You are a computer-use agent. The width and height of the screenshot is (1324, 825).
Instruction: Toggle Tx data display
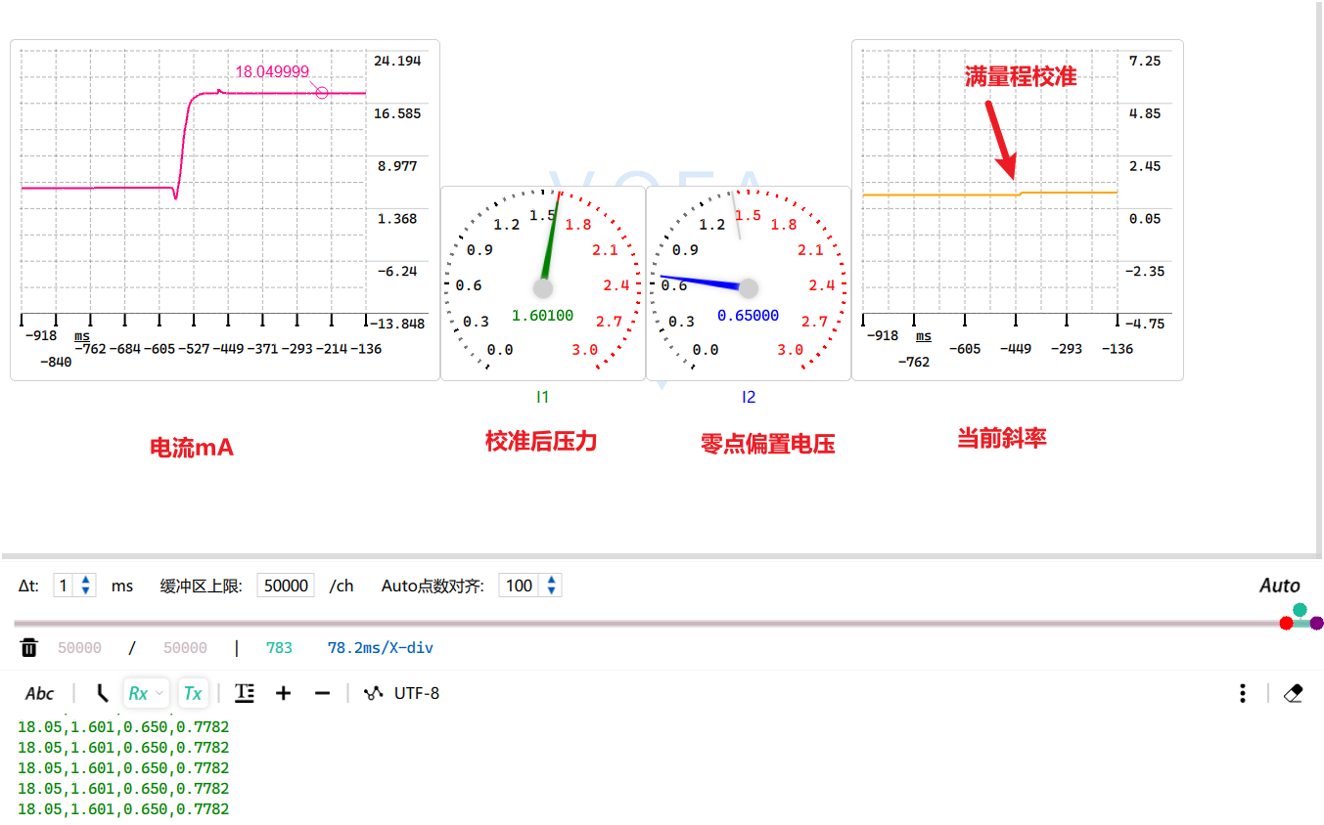(193, 693)
